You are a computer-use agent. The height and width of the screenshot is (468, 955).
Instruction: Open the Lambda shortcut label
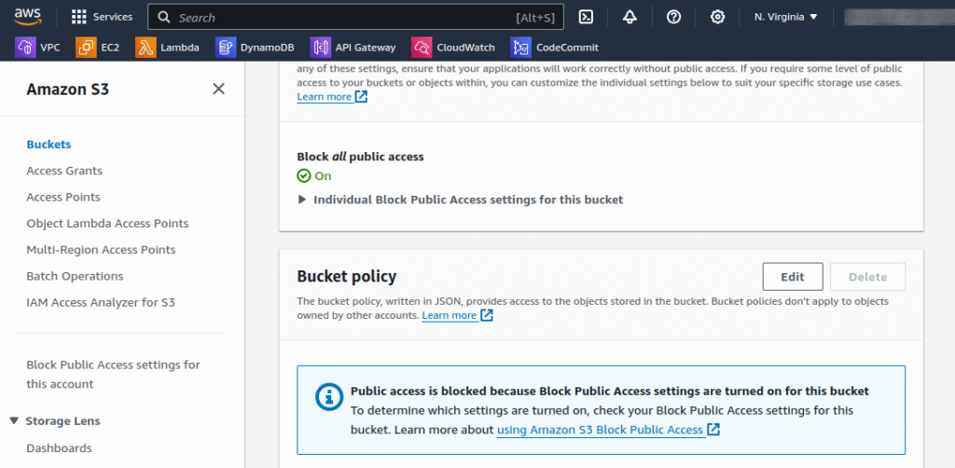(x=180, y=48)
